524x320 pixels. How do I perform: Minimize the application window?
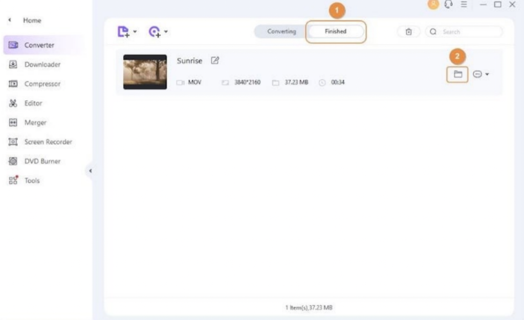coord(483,5)
